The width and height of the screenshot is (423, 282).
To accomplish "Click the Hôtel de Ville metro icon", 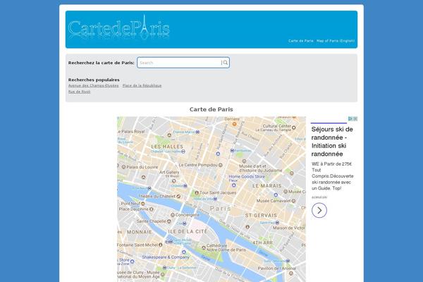I will pos(215,199).
